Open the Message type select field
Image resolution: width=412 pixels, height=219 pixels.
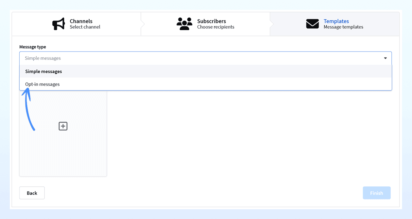coord(205,58)
